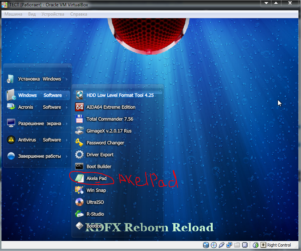The image size is (301, 251).
Task: Select Установка Windows menu entry
Action: tap(37, 79)
